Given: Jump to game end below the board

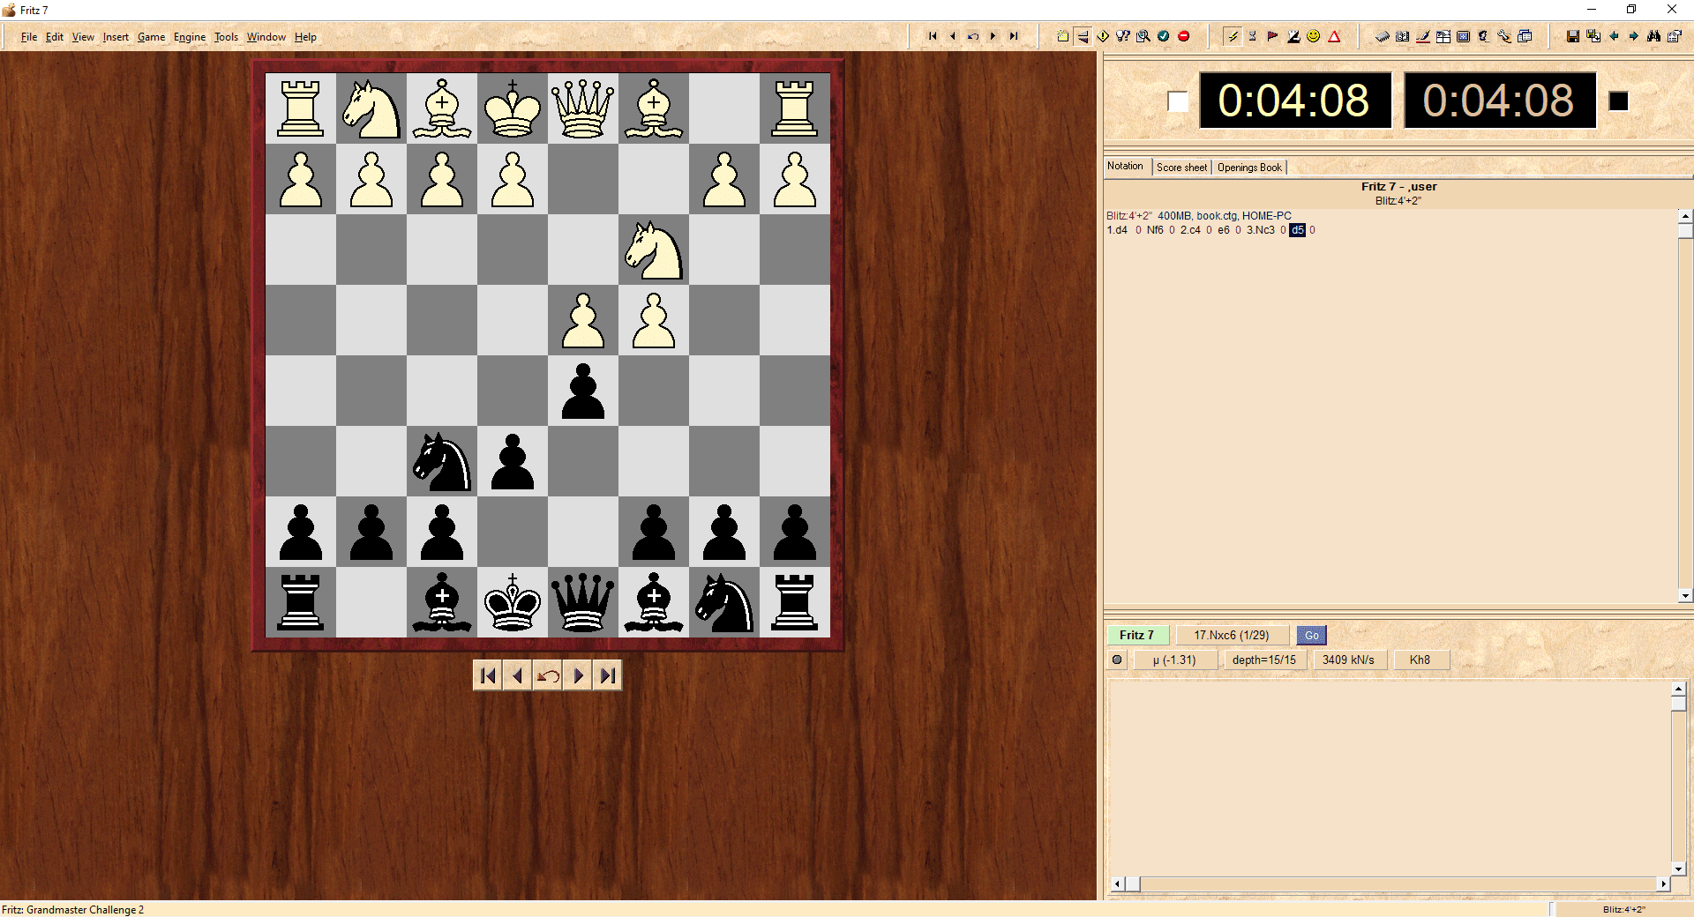Looking at the screenshot, I should [x=607, y=675].
